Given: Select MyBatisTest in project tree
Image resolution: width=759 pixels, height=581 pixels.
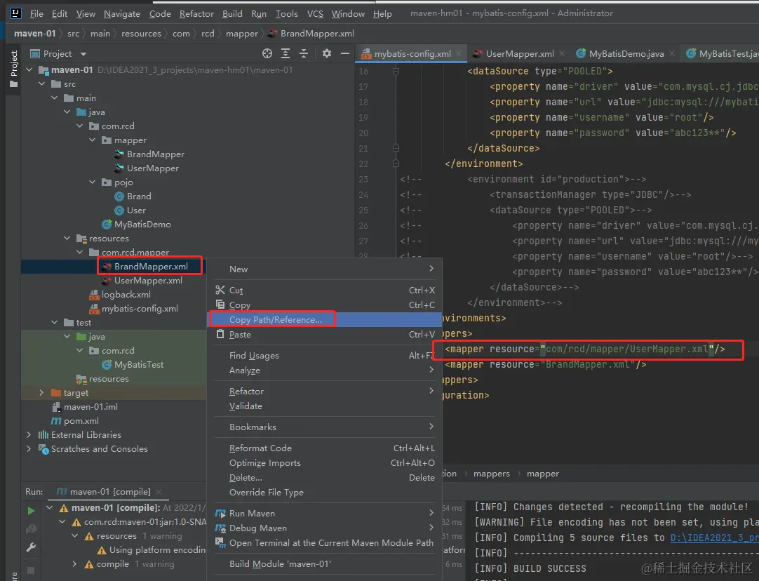Looking at the screenshot, I should tap(138, 365).
